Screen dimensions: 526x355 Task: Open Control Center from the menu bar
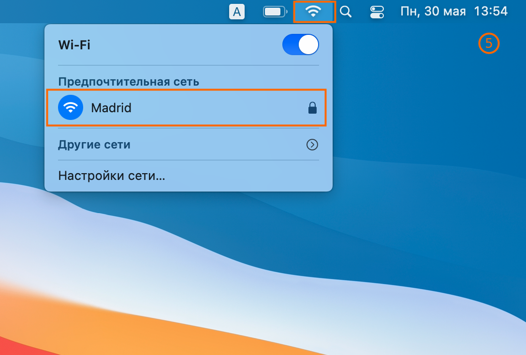tap(377, 12)
